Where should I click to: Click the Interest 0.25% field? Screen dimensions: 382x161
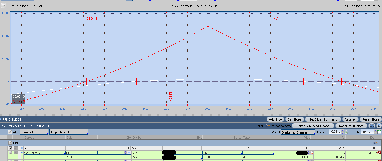tap(335, 132)
